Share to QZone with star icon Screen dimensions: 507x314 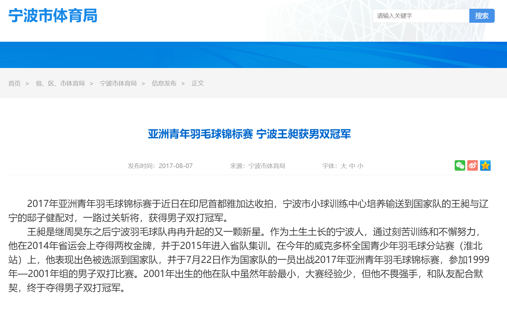[485, 165]
